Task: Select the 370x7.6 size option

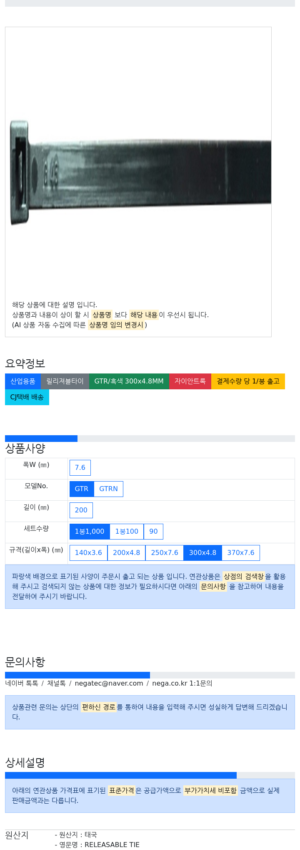Action: pyautogui.click(x=241, y=553)
